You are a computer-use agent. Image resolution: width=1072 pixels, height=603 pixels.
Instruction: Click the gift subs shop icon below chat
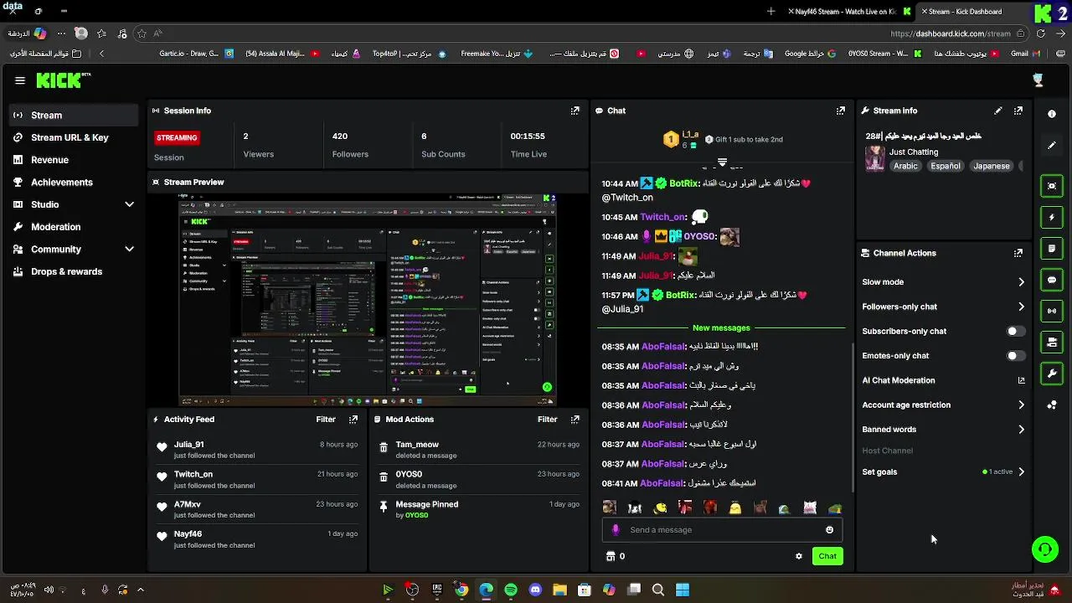click(611, 556)
